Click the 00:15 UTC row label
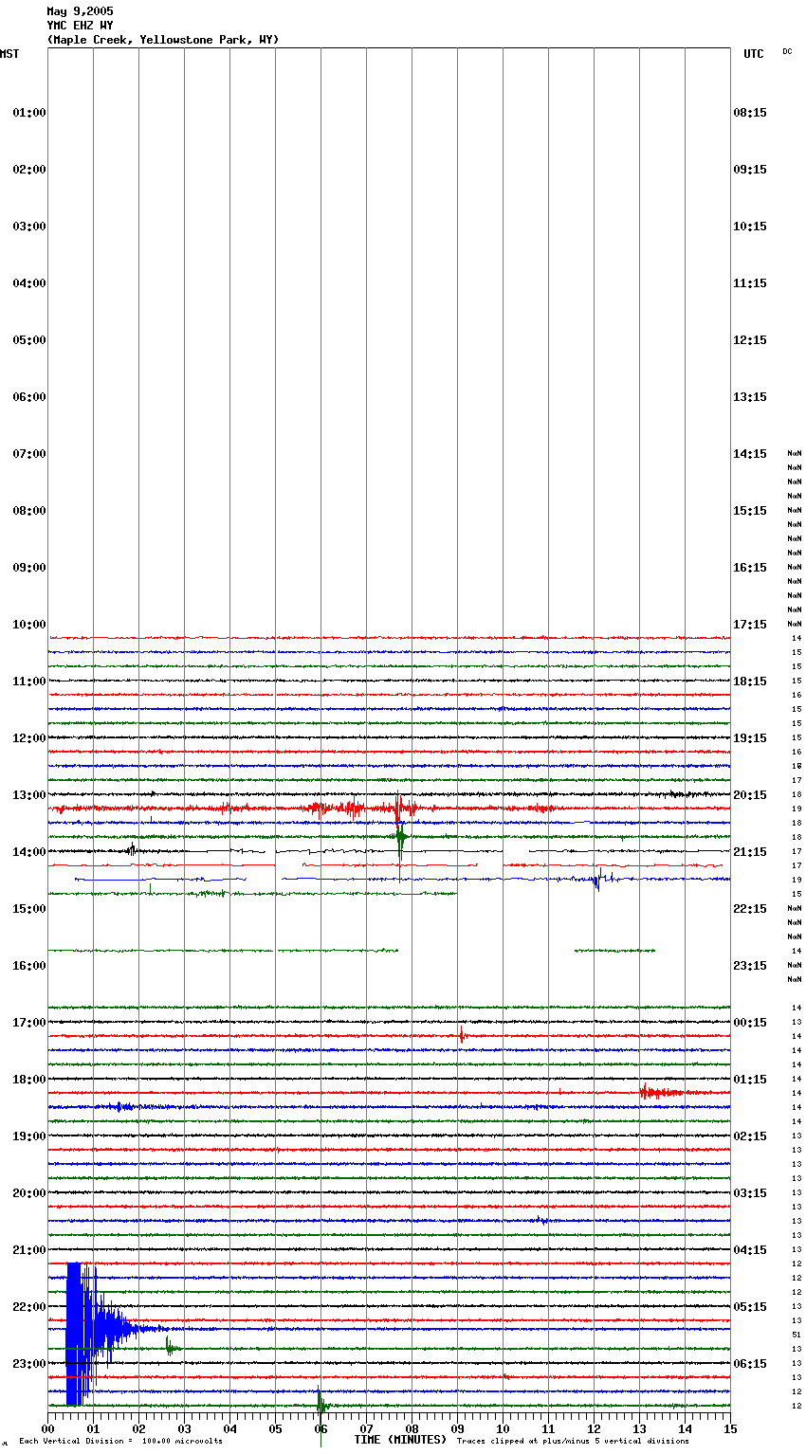Image resolution: width=806 pixels, height=1454 pixels. tap(750, 1023)
